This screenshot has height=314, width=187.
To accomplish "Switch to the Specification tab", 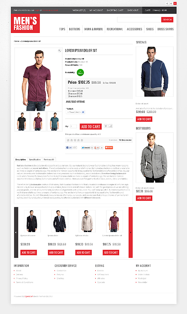I will (x=35, y=160).
